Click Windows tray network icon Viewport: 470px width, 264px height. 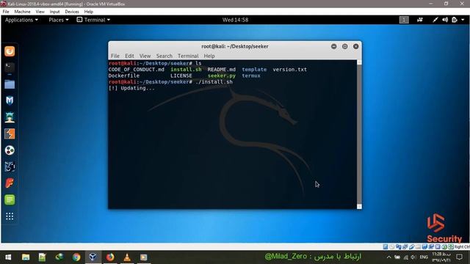click(x=405, y=257)
